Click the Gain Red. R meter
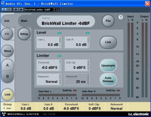Image resolution: width=151 pixels, height=117 pixels. point(101,95)
